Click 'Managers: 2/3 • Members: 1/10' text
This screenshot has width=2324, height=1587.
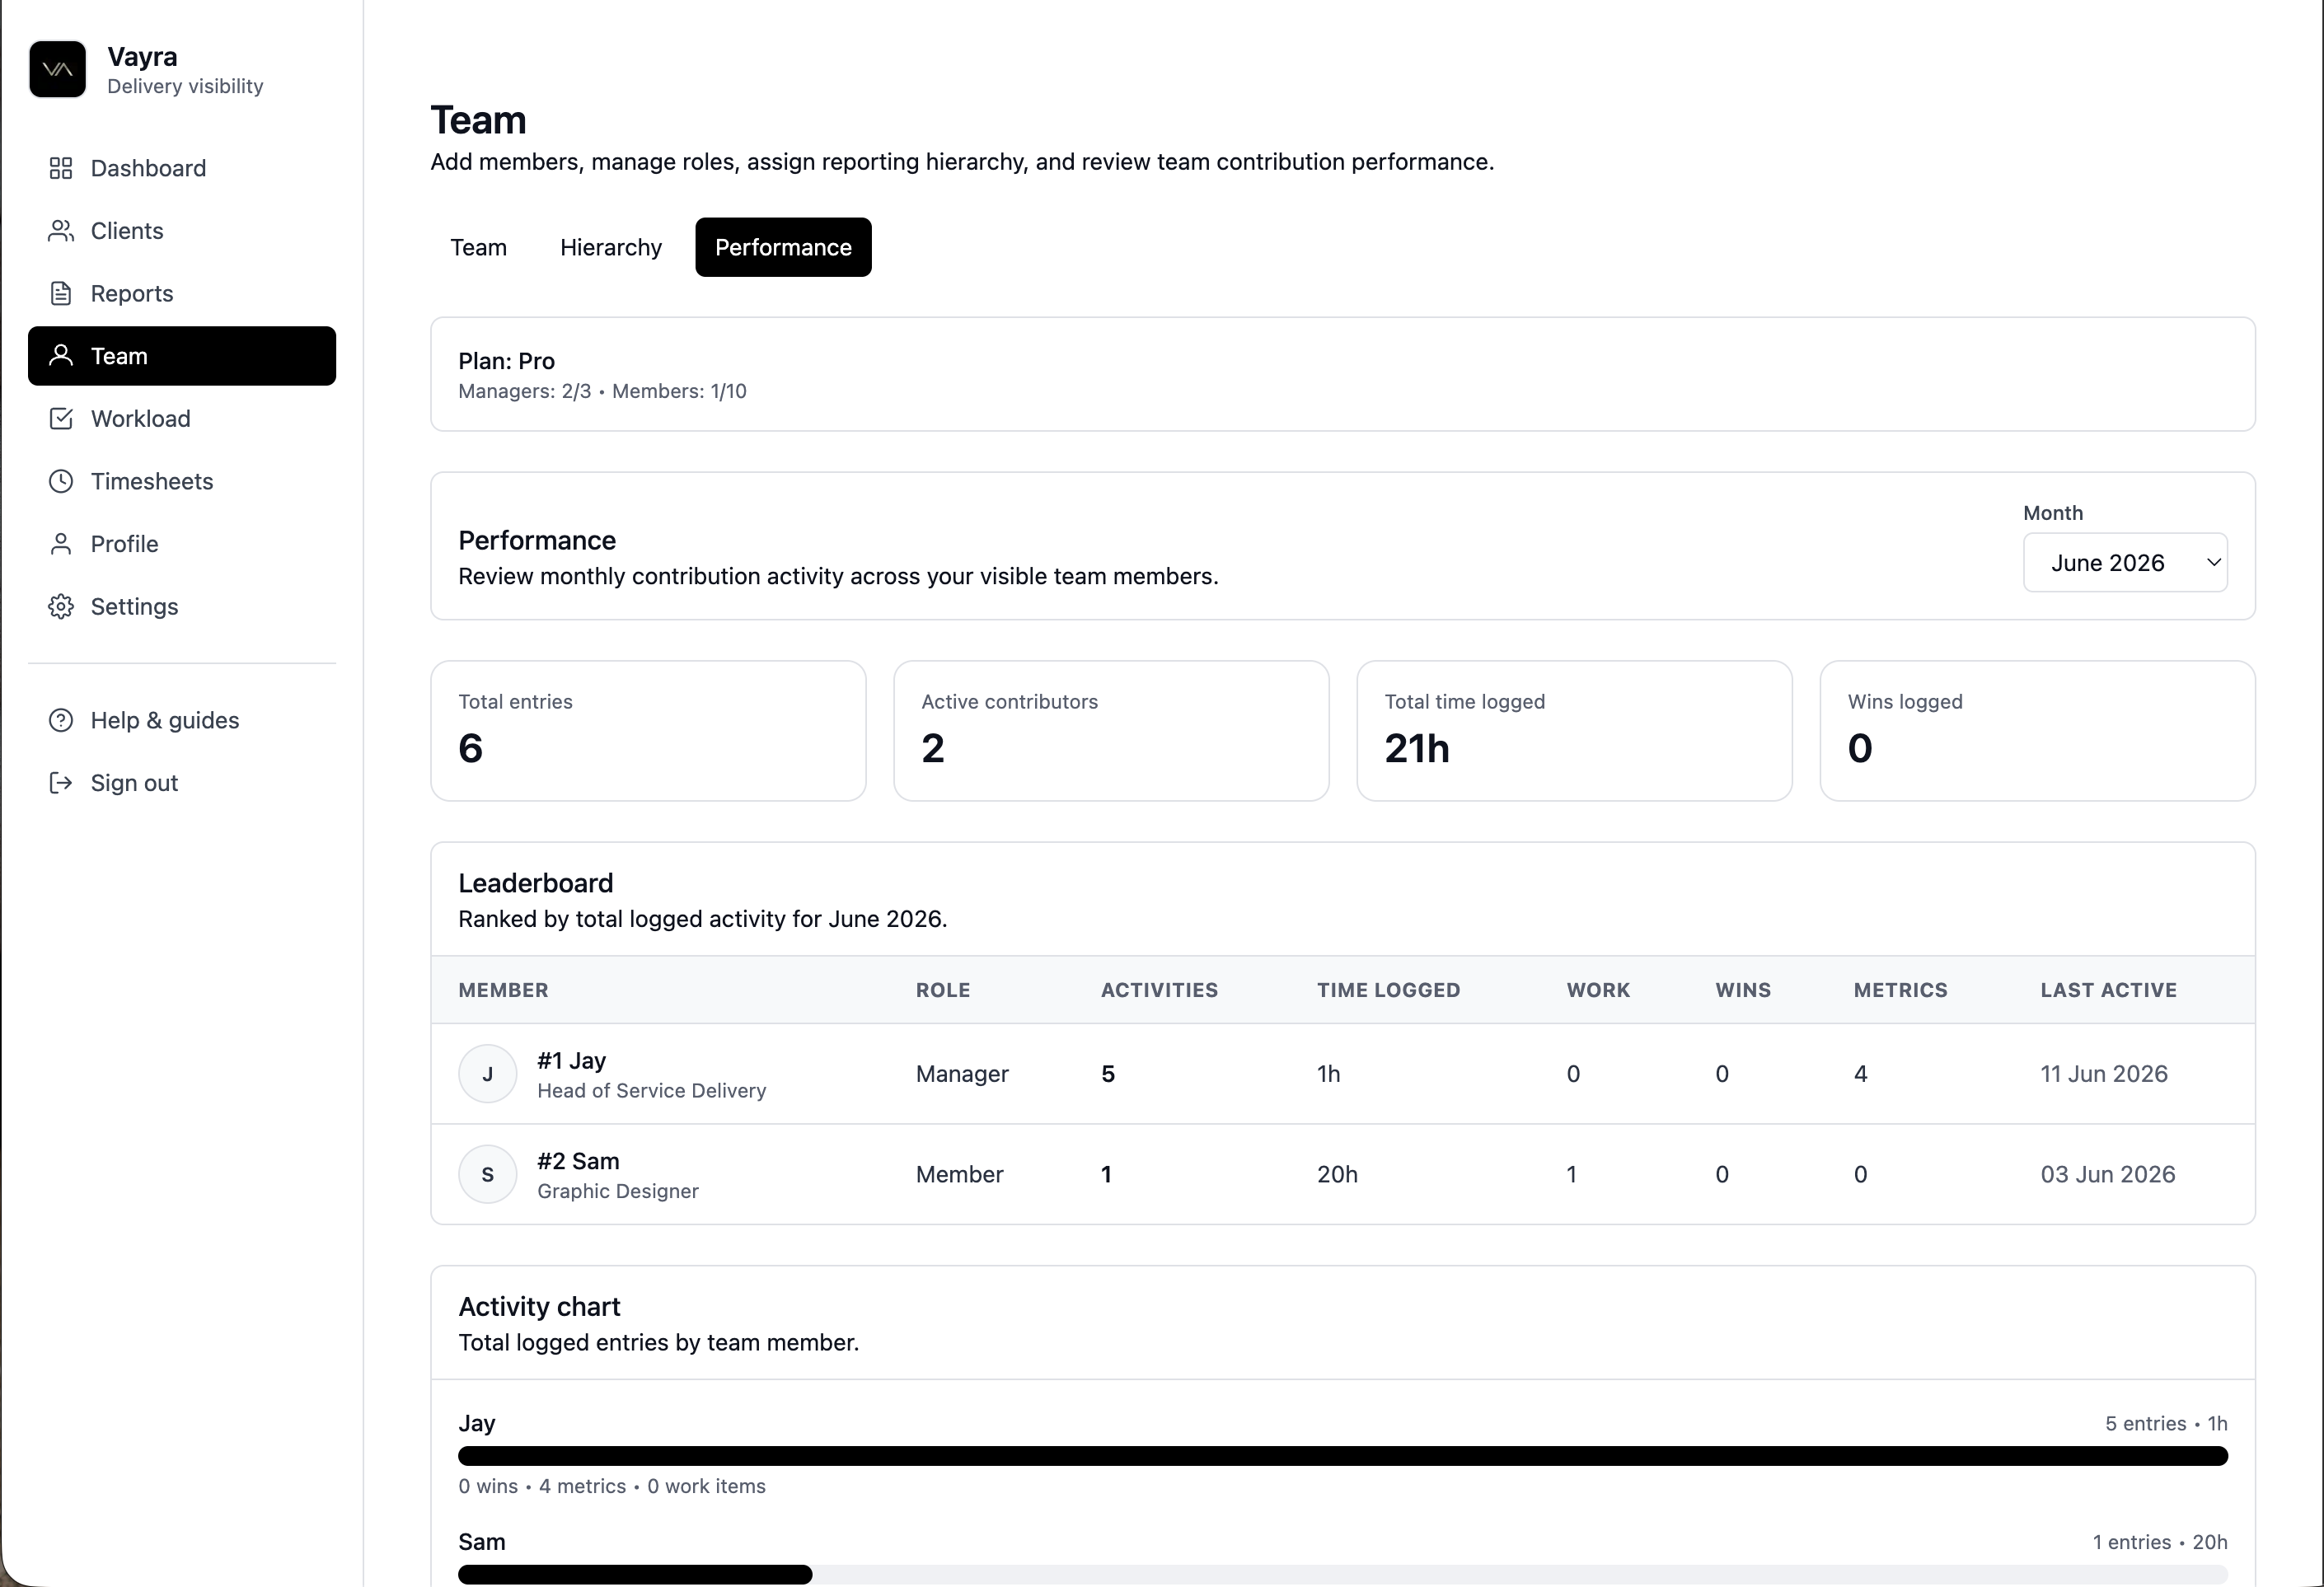602,391
